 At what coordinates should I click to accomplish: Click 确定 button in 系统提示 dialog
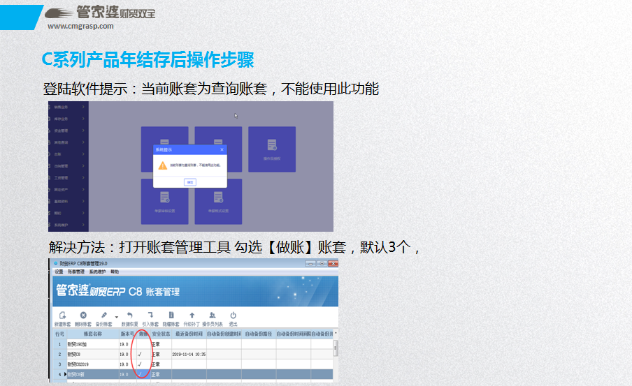190,181
